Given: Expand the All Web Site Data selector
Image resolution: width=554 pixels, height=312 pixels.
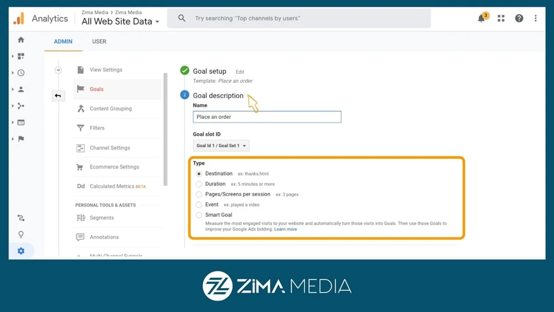Looking at the screenshot, I should pyautogui.click(x=120, y=22).
